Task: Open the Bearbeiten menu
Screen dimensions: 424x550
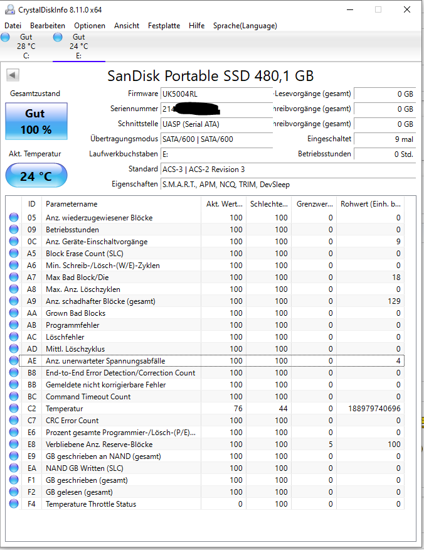Action: pyautogui.click(x=48, y=26)
